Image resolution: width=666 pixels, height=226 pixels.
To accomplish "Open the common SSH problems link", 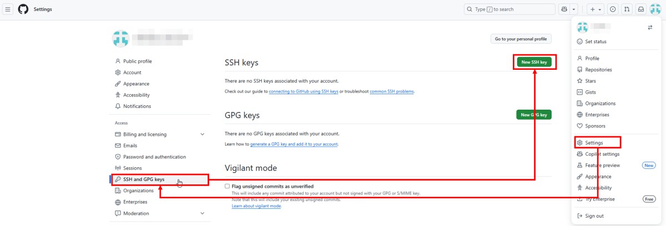I will point(392,91).
